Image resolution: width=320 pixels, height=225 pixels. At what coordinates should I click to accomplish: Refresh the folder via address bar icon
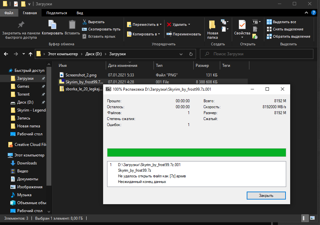click(191, 54)
